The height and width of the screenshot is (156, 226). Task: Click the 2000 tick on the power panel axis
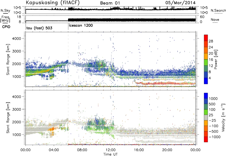(17, 64)
